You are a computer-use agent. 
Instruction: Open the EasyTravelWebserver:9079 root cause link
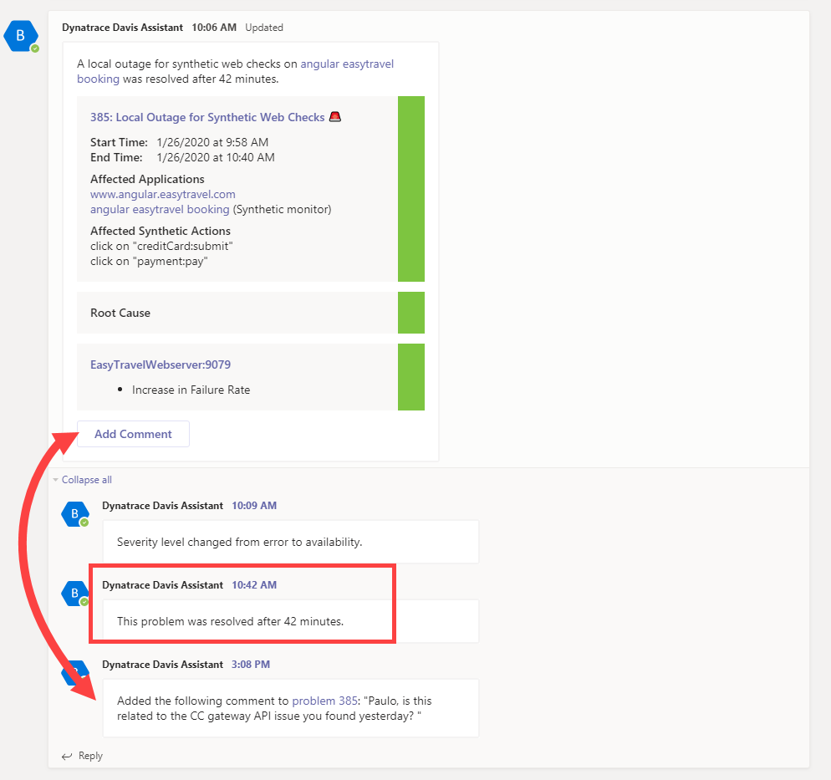[x=161, y=365]
